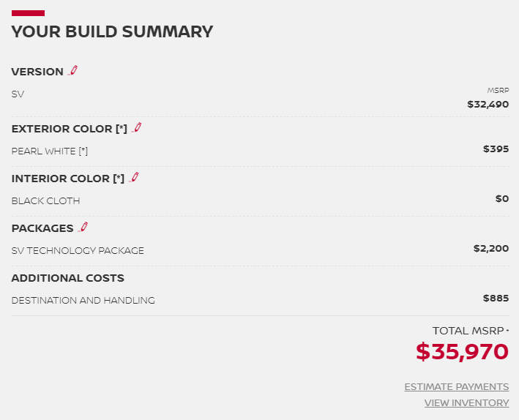
Task: Click the $2,200 package price
Action: (x=490, y=248)
